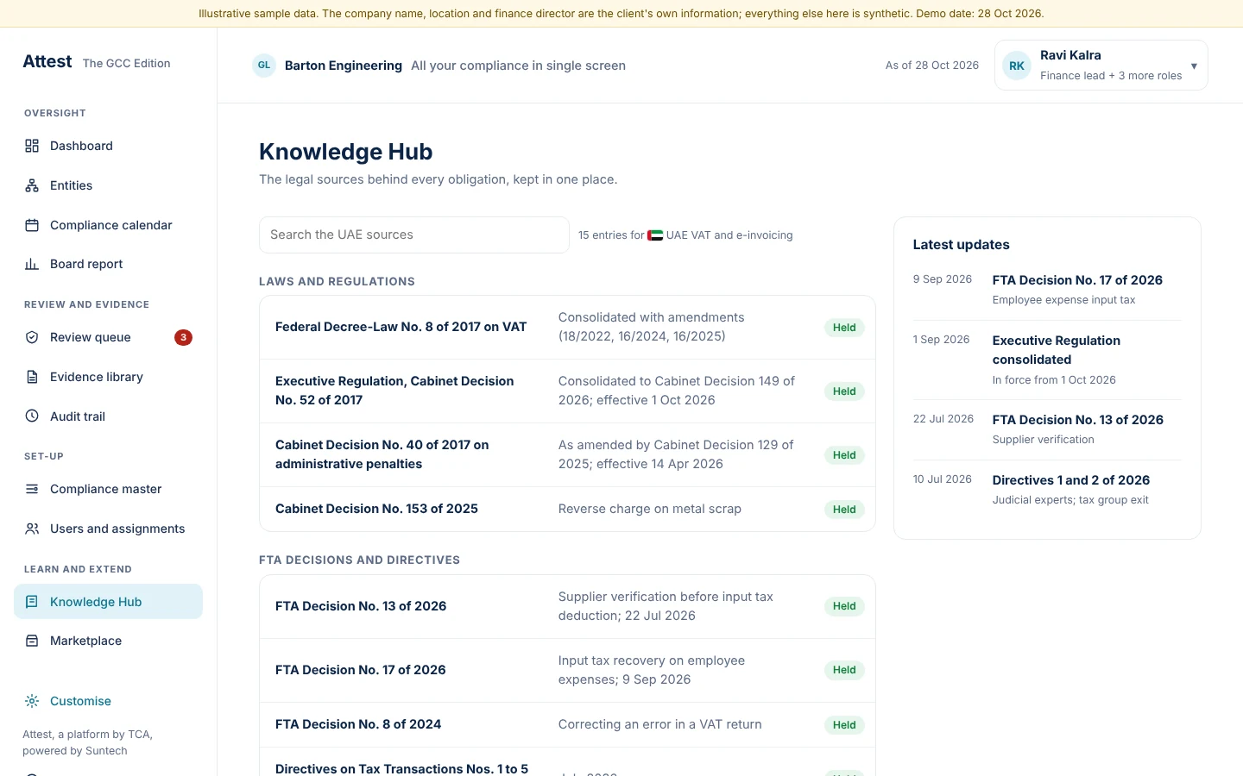Click the RK user avatar
Screen dimensions: 1243x776
point(1017,66)
